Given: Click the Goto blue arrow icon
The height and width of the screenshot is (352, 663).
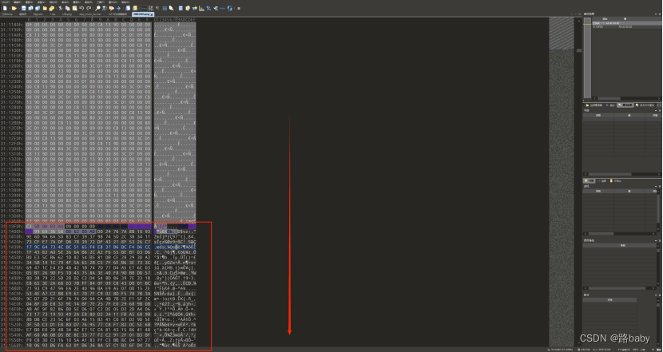Looking at the screenshot, I should click(118, 8).
